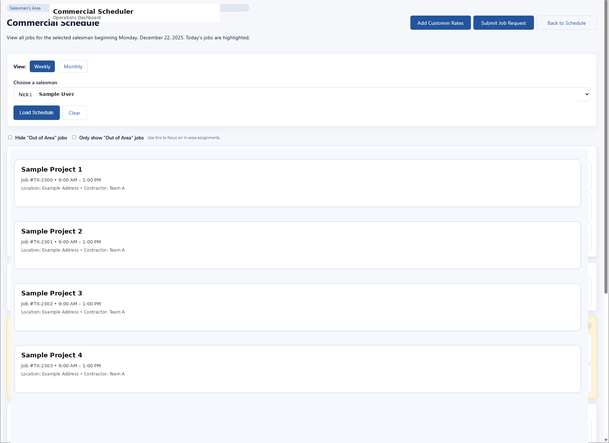Image resolution: width=609 pixels, height=443 pixels.
Task: Click Submit Job Request
Action: point(503,23)
